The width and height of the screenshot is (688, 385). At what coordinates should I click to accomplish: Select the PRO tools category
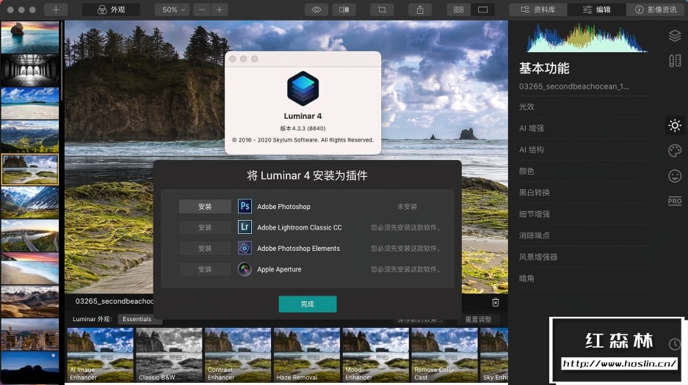675,201
